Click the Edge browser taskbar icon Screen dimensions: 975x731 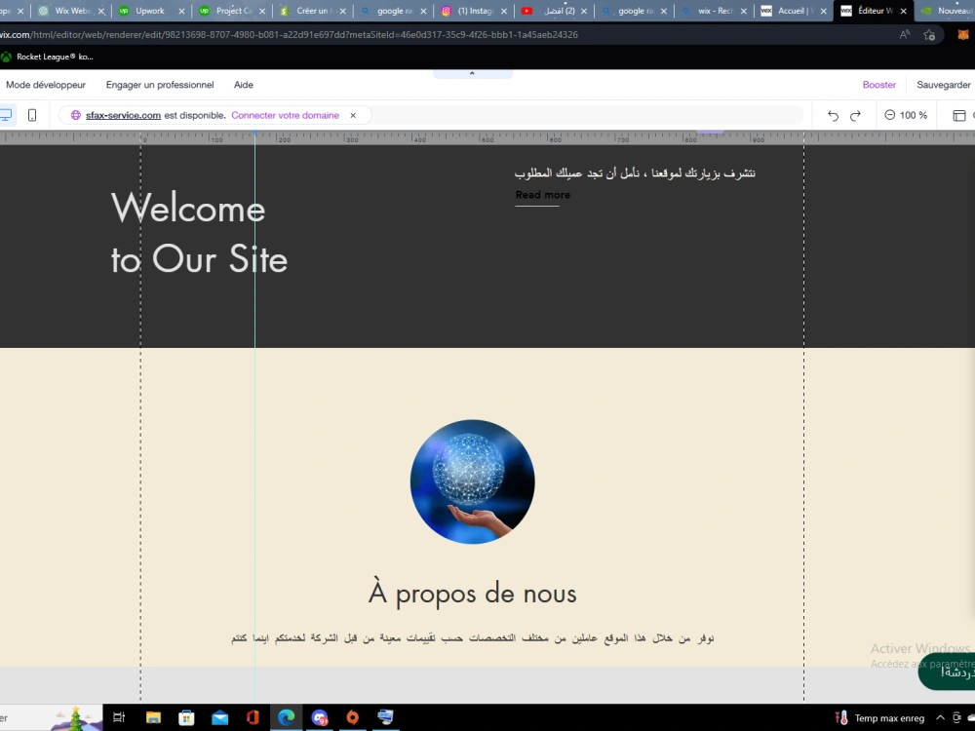(x=286, y=717)
